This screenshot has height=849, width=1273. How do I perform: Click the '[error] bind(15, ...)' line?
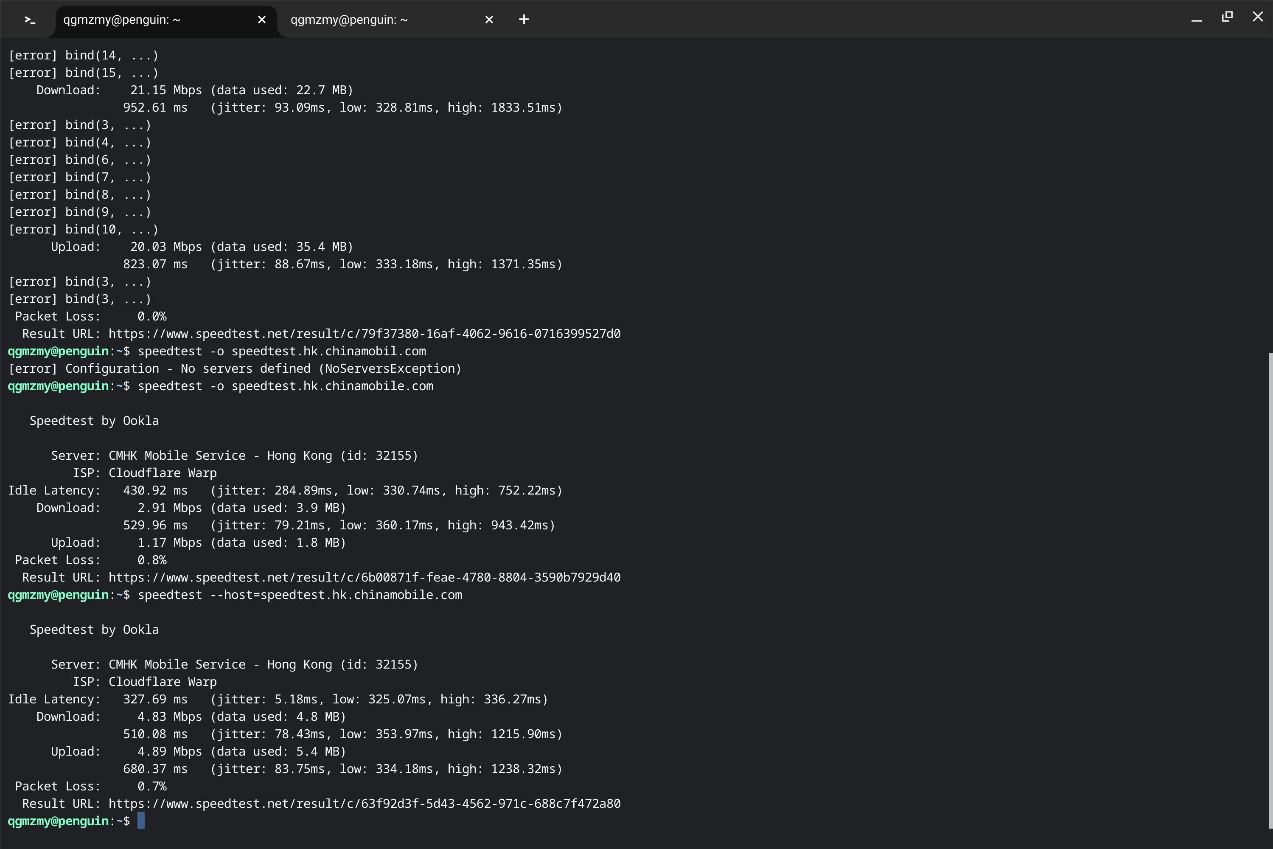pyautogui.click(x=83, y=73)
